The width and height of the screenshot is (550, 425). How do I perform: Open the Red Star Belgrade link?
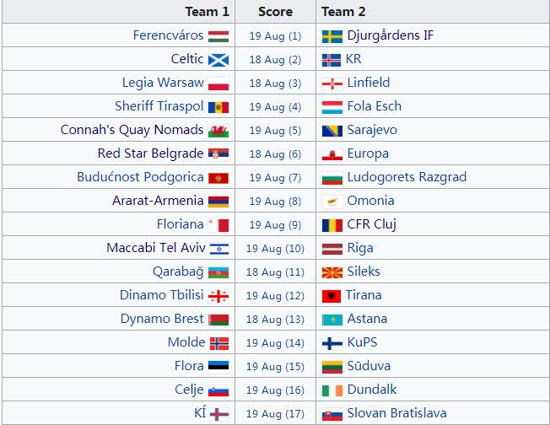[x=150, y=153]
